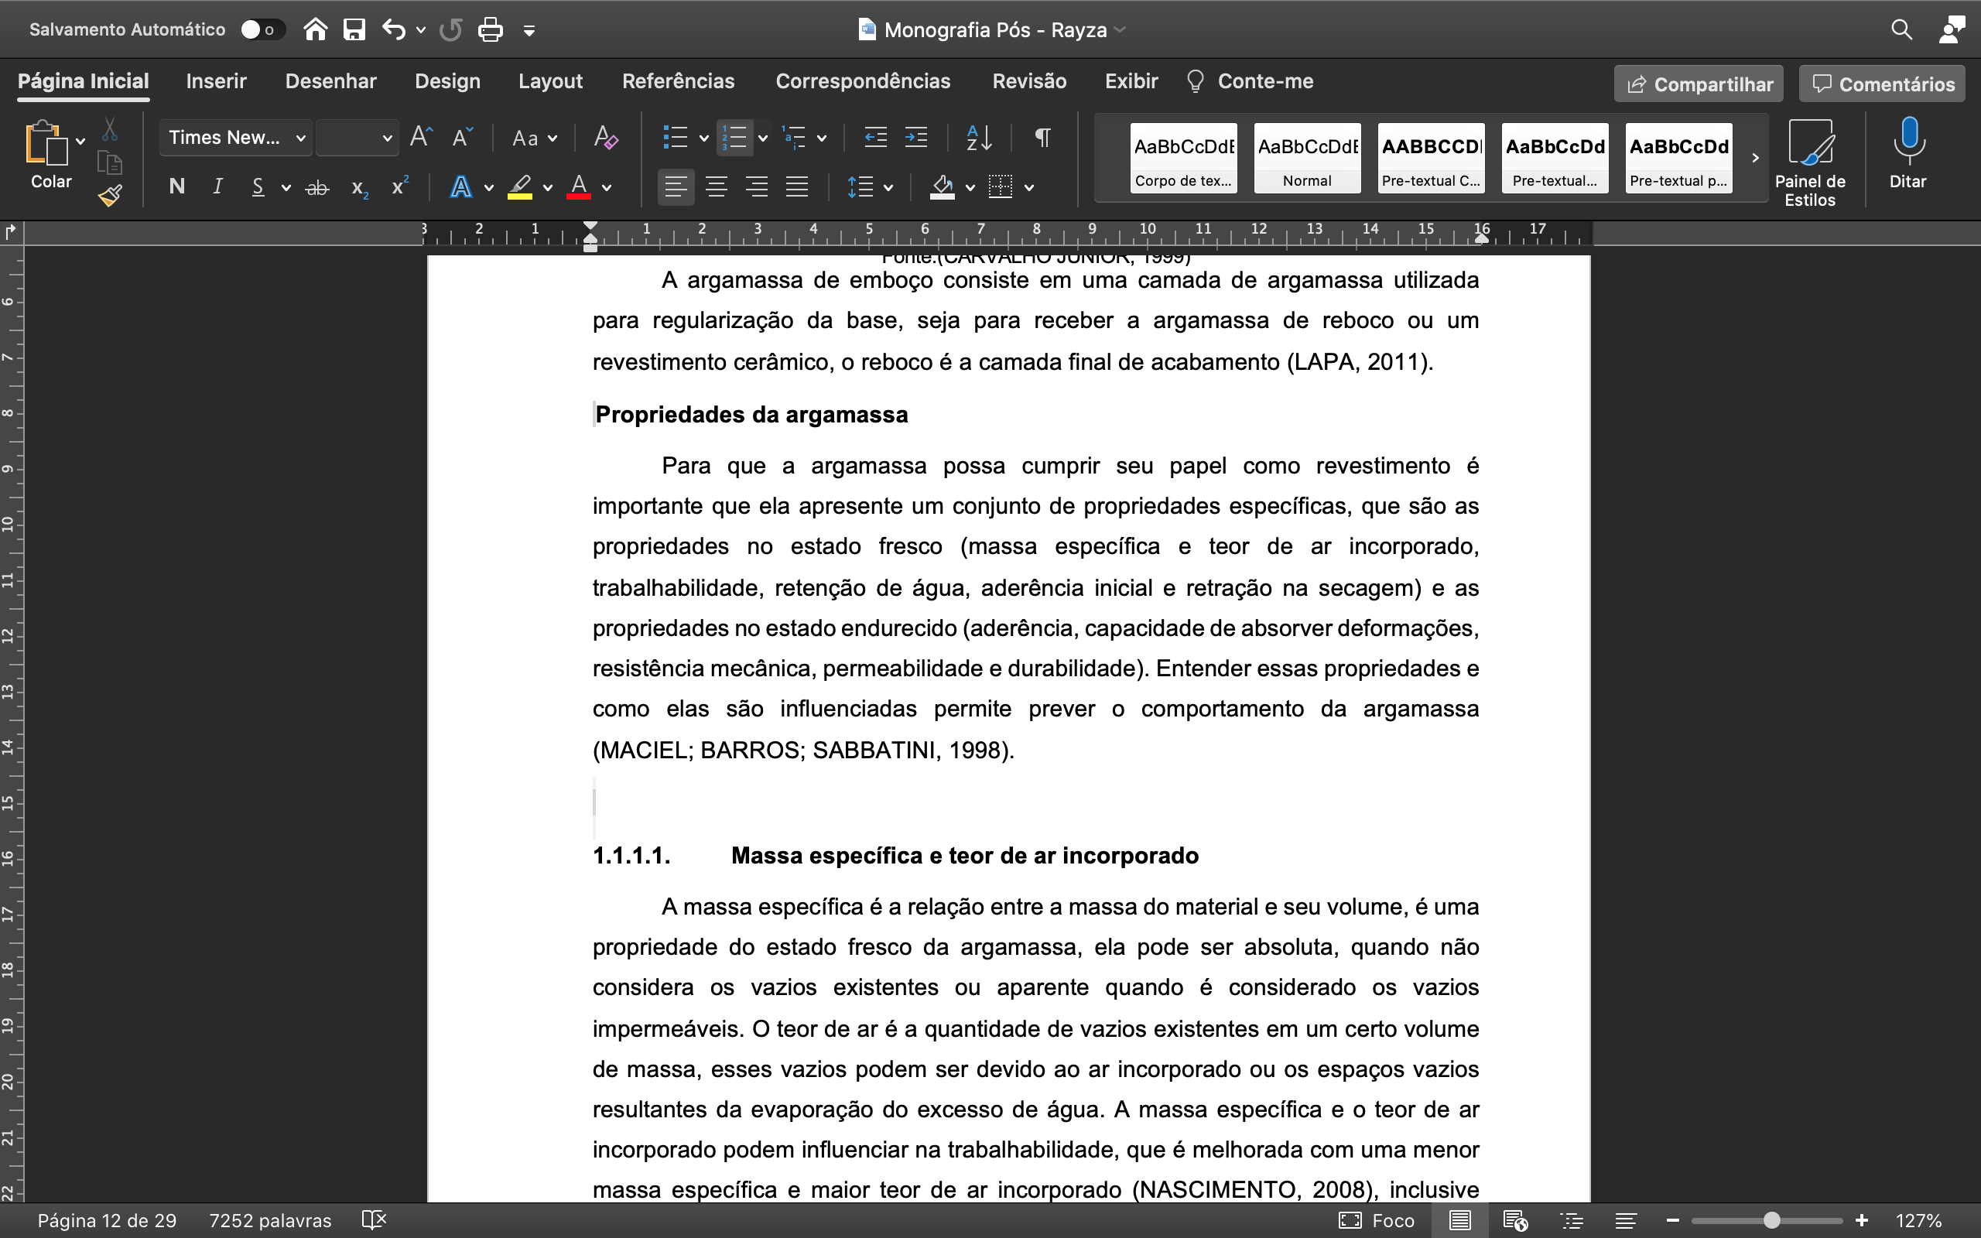Enable justified text alignment
This screenshot has width=1981, height=1238.
pyautogui.click(x=797, y=186)
